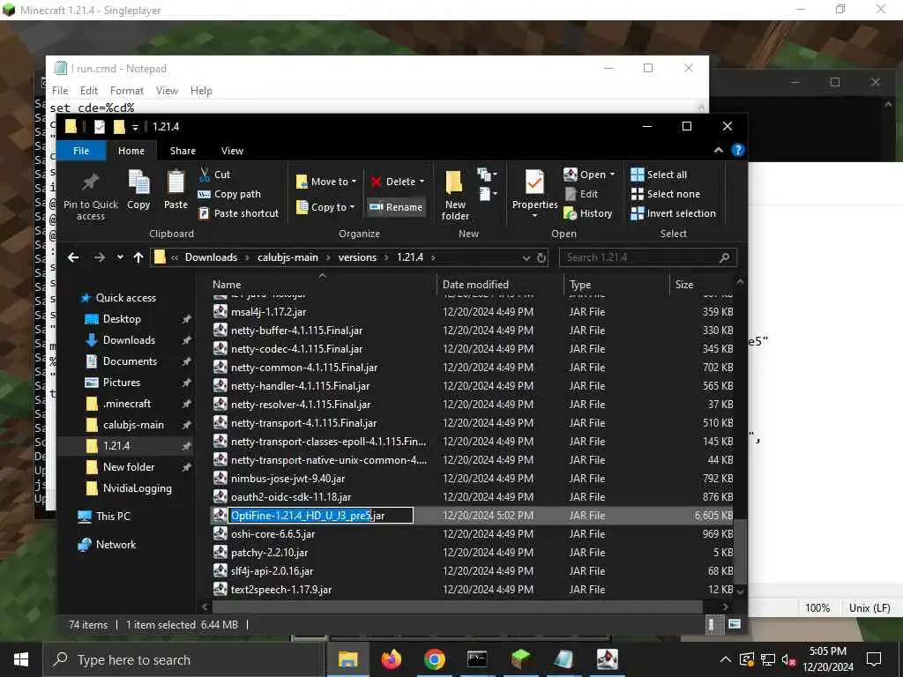Viewport: 903px width, 677px height.
Task: Switch to the Home ribbon tab
Action: pos(131,150)
